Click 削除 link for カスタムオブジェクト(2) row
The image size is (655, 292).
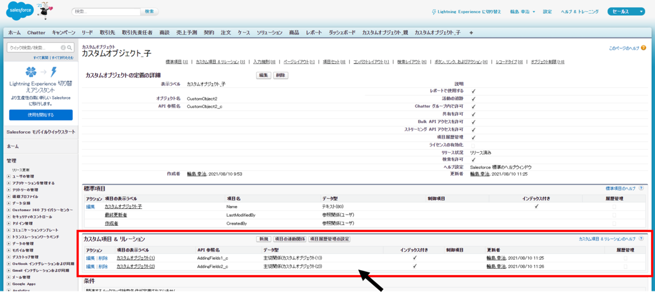pyautogui.click(x=103, y=266)
